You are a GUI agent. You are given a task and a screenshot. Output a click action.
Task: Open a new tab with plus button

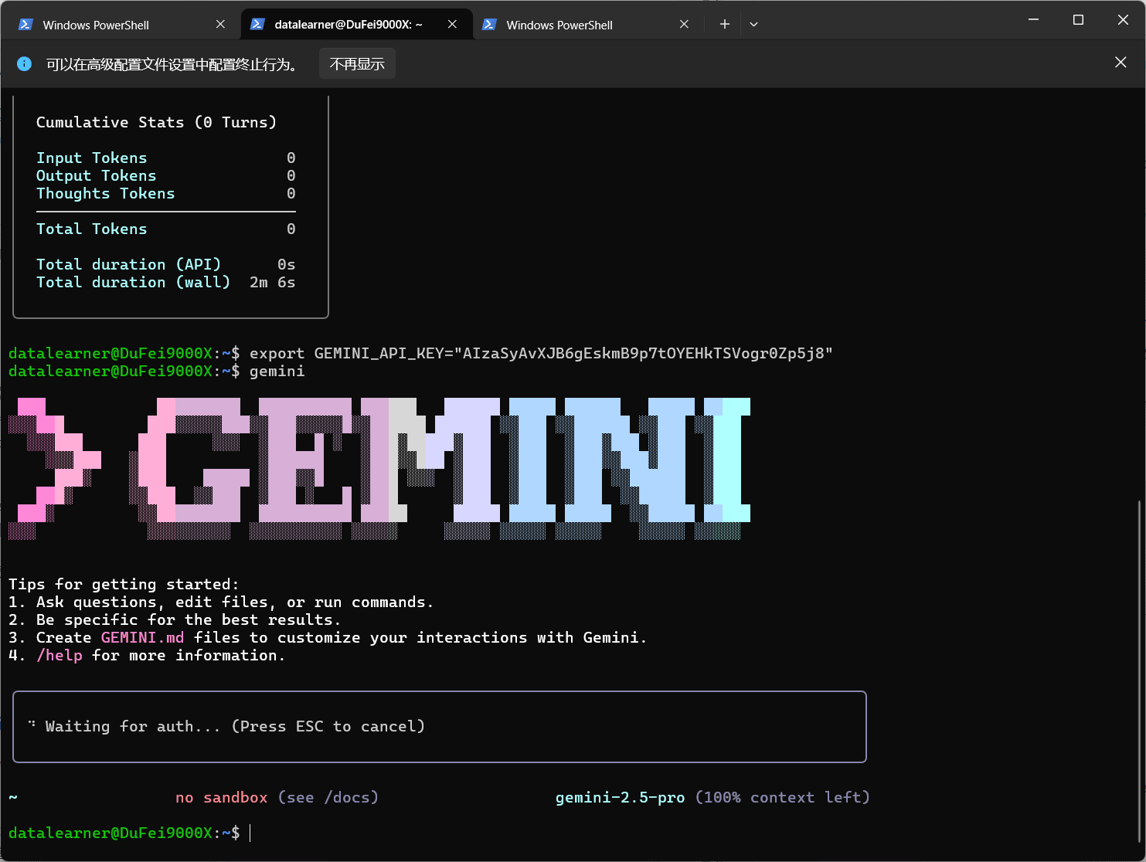[724, 25]
